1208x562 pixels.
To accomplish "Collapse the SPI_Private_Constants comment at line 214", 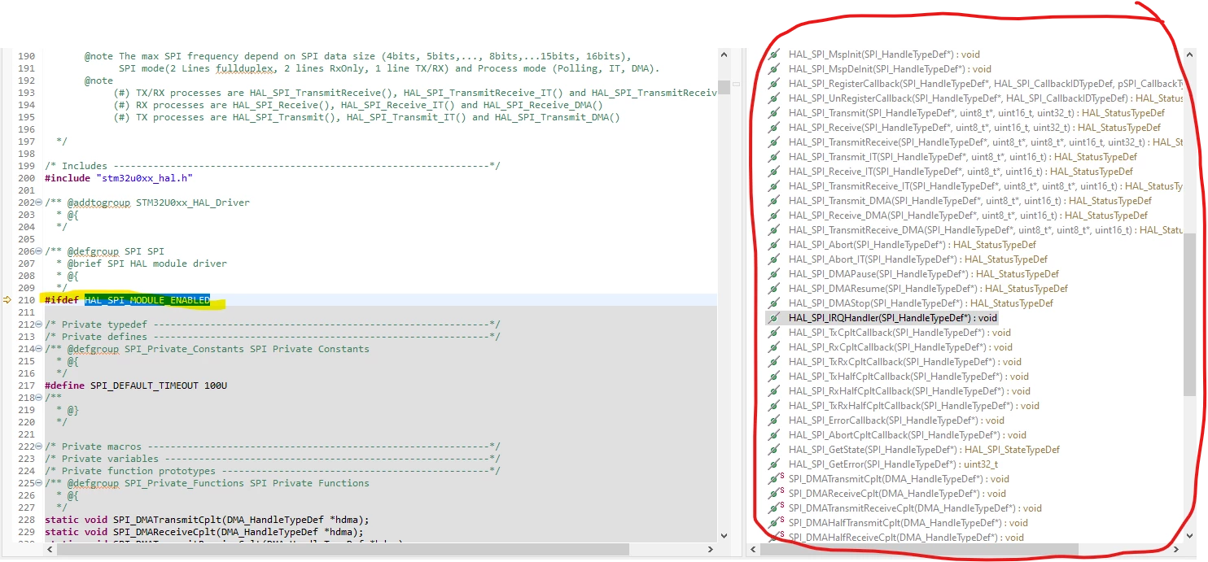I will tap(39, 349).
